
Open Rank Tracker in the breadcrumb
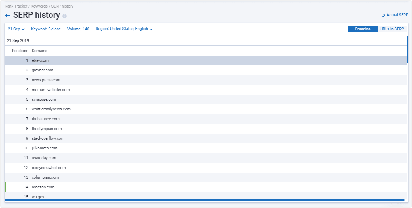pos(16,6)
